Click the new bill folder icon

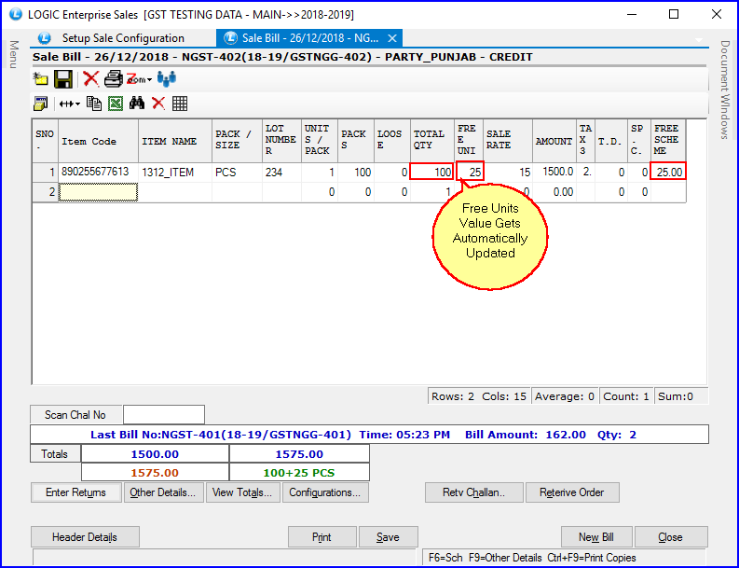click(40, 78)
